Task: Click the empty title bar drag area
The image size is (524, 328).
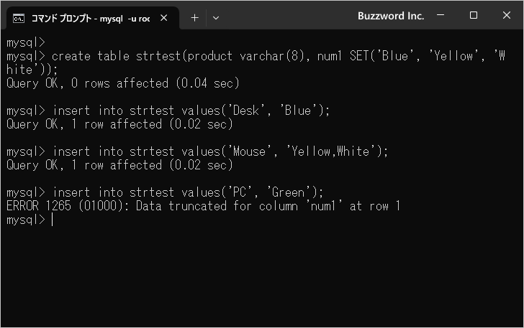Action: coord(287,15)
